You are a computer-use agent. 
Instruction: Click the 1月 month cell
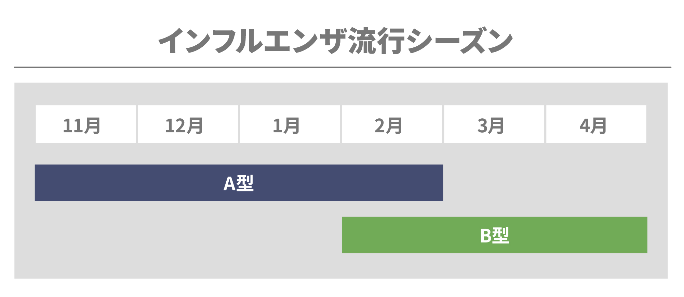point(290,124)
